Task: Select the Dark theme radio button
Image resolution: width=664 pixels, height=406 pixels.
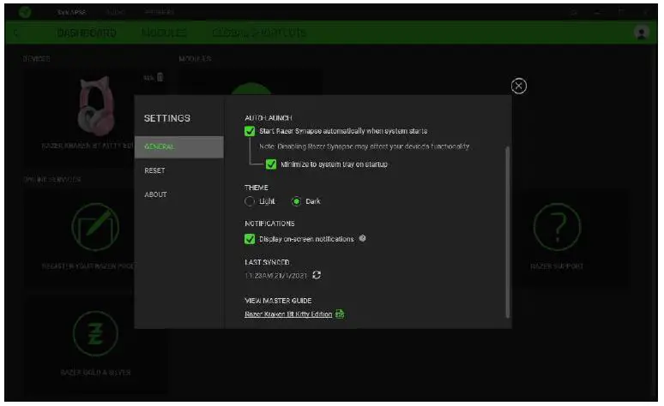Action: point(297,201)
